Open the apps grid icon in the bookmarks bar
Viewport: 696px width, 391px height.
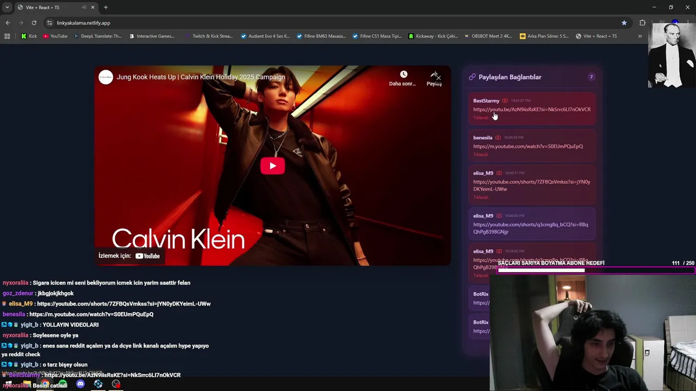[x=7, y=36]
